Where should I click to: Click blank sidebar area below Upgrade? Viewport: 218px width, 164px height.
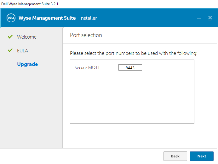tap(31, 110)
